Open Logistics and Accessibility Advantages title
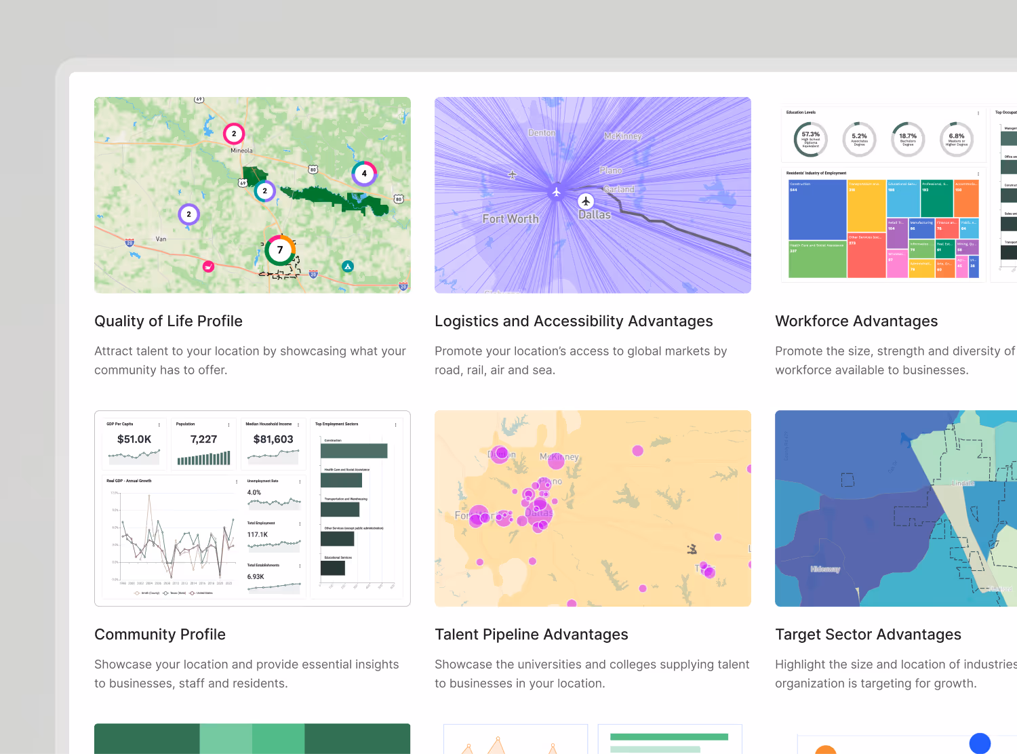The image size is (1017, 754). coord(574,321)
